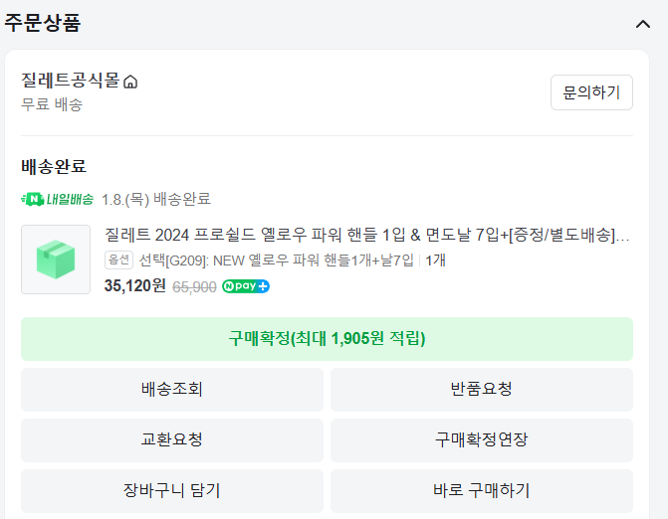Extend purchase confirmation with 구매확정연장
The image size is (668, 519).
[481, 439]
